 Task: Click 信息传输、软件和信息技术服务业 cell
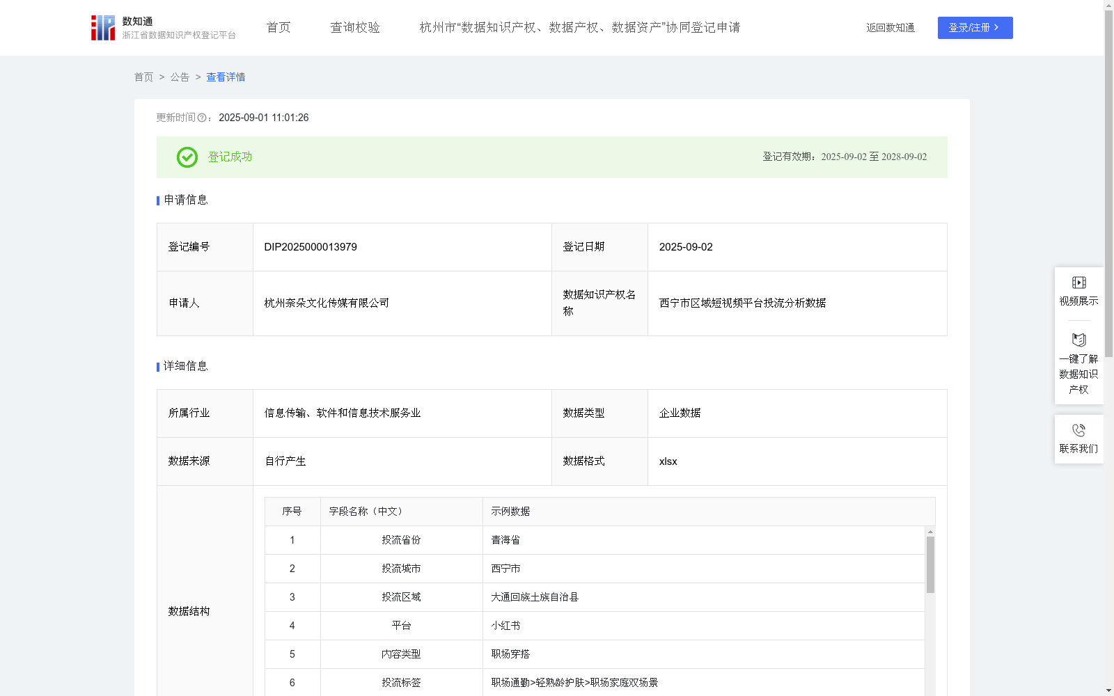click(x=402, y=413)
